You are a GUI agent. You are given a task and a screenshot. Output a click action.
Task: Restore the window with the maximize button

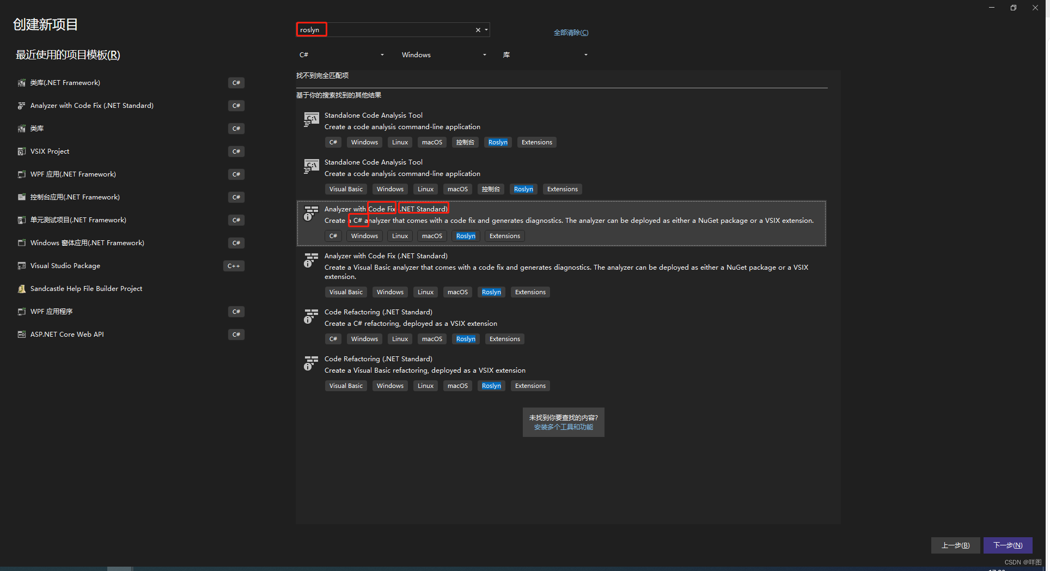[x=1013, y=8]
